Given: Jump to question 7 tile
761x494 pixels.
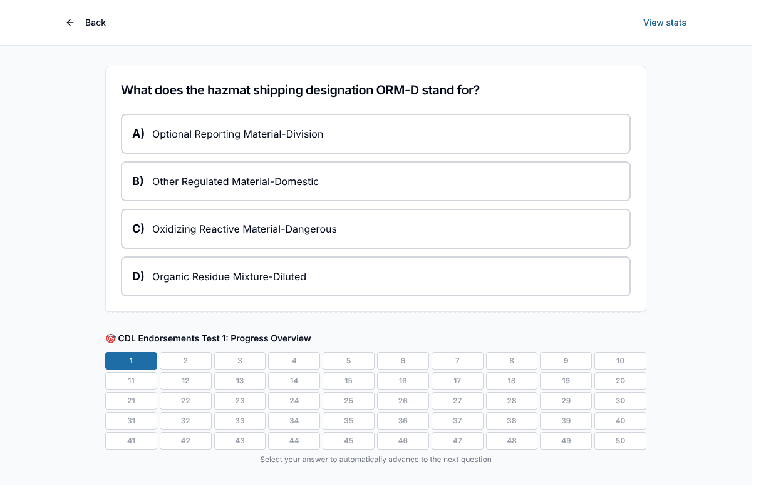Looking at the screenshot, I should point(457,361).
